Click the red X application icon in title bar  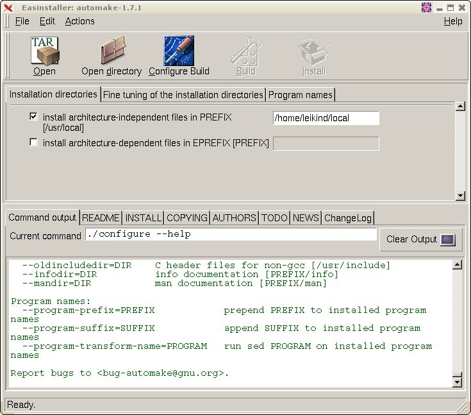(8, 8)
